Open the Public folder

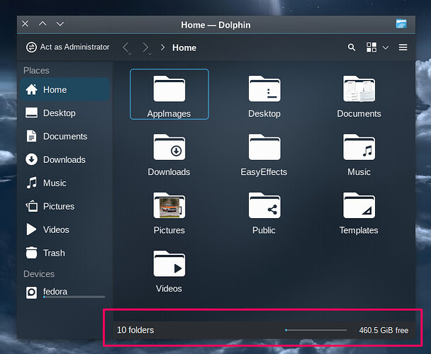click(x=264, y=213)
